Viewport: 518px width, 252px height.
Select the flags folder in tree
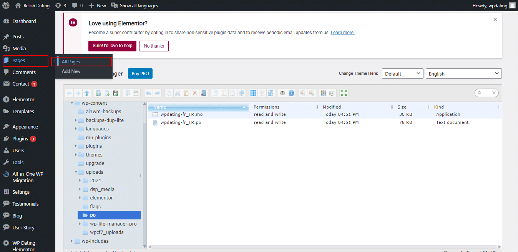pos(95,206)
